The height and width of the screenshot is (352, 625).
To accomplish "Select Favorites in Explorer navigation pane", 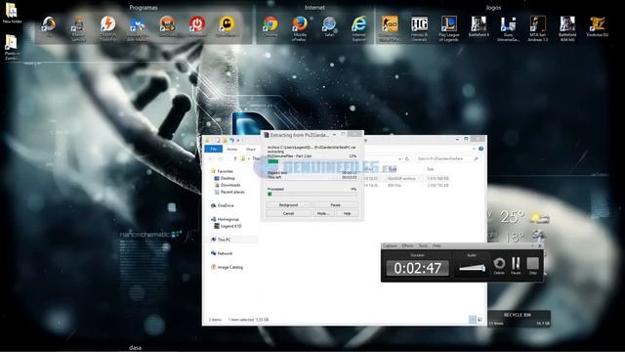I will click(223, 171).
